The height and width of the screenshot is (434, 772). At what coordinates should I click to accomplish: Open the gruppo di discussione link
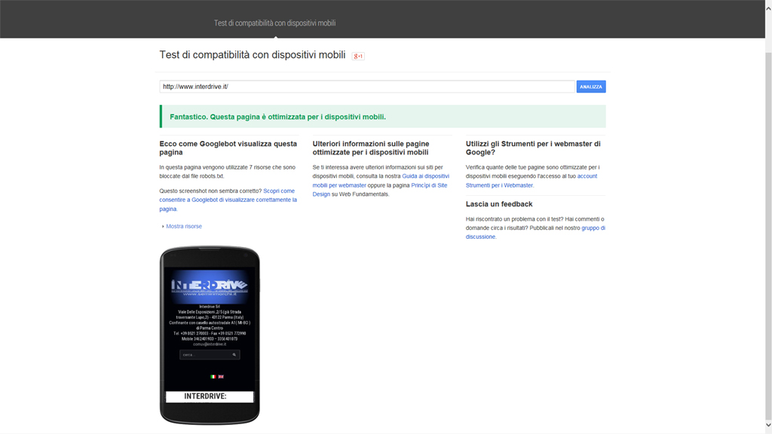535,232
